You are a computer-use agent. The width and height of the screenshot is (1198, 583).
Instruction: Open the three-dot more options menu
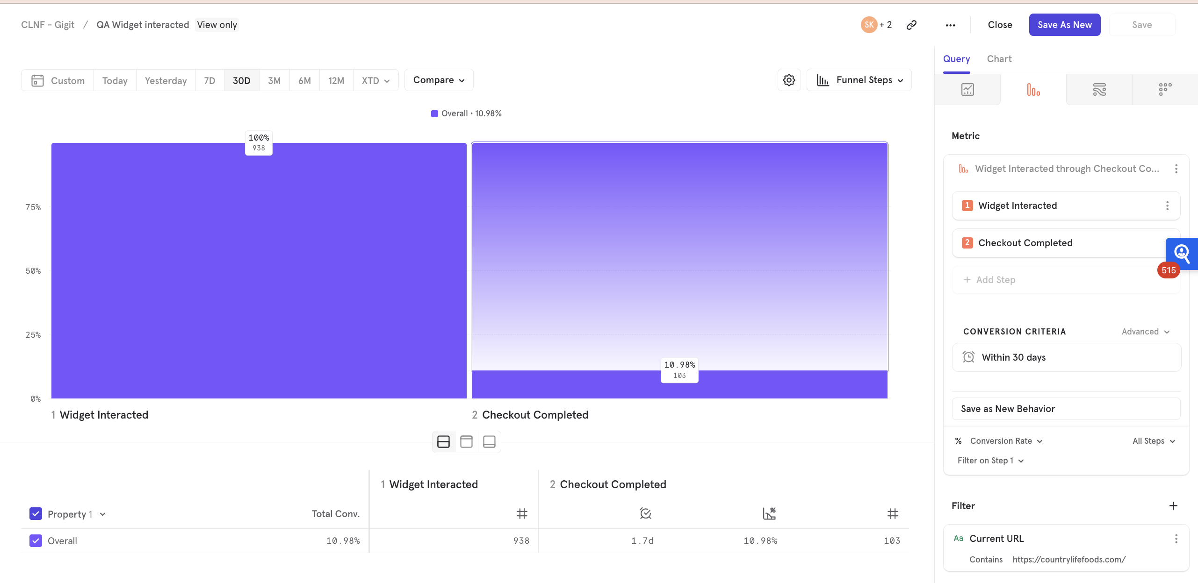[950, 25]
